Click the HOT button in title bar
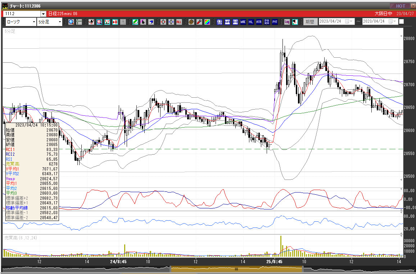Image resolution: width=416 pixels, height=274 pixels. click(400, 6)
